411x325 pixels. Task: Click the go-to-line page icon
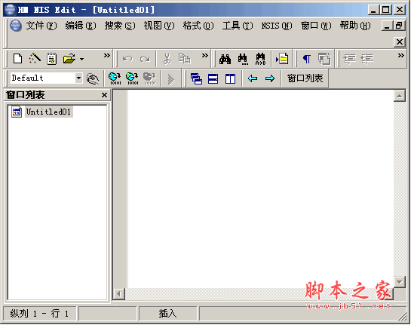(x=282, y=59)
